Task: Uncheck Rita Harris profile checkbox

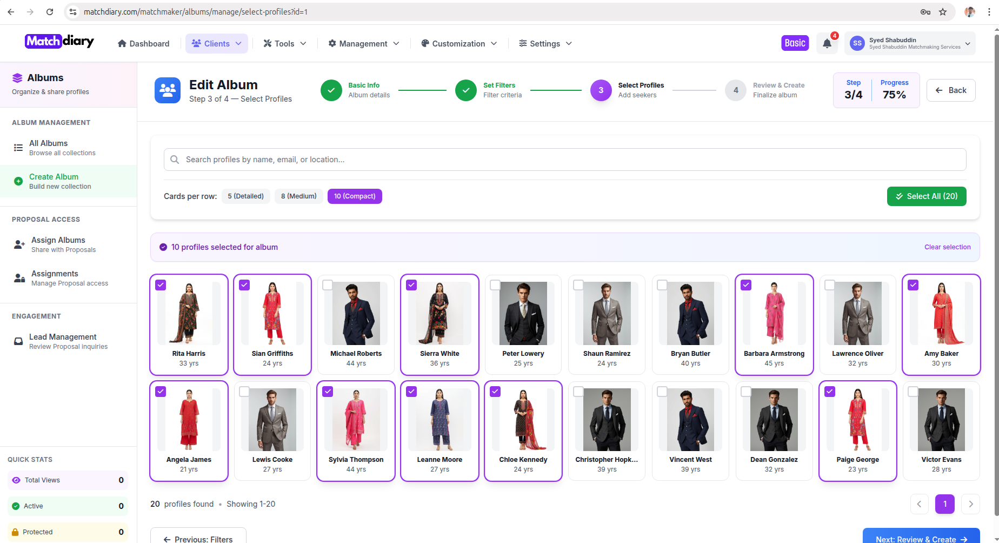Action: coord(161,285)
